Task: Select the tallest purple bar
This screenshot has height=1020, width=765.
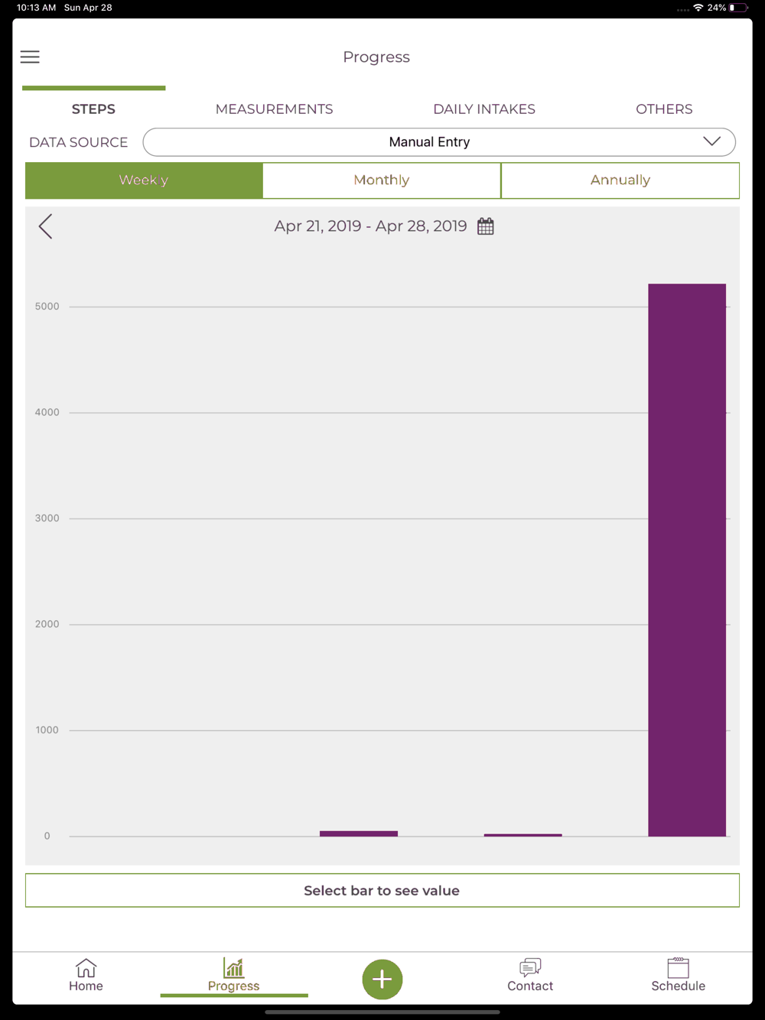Action: (687, 560)
